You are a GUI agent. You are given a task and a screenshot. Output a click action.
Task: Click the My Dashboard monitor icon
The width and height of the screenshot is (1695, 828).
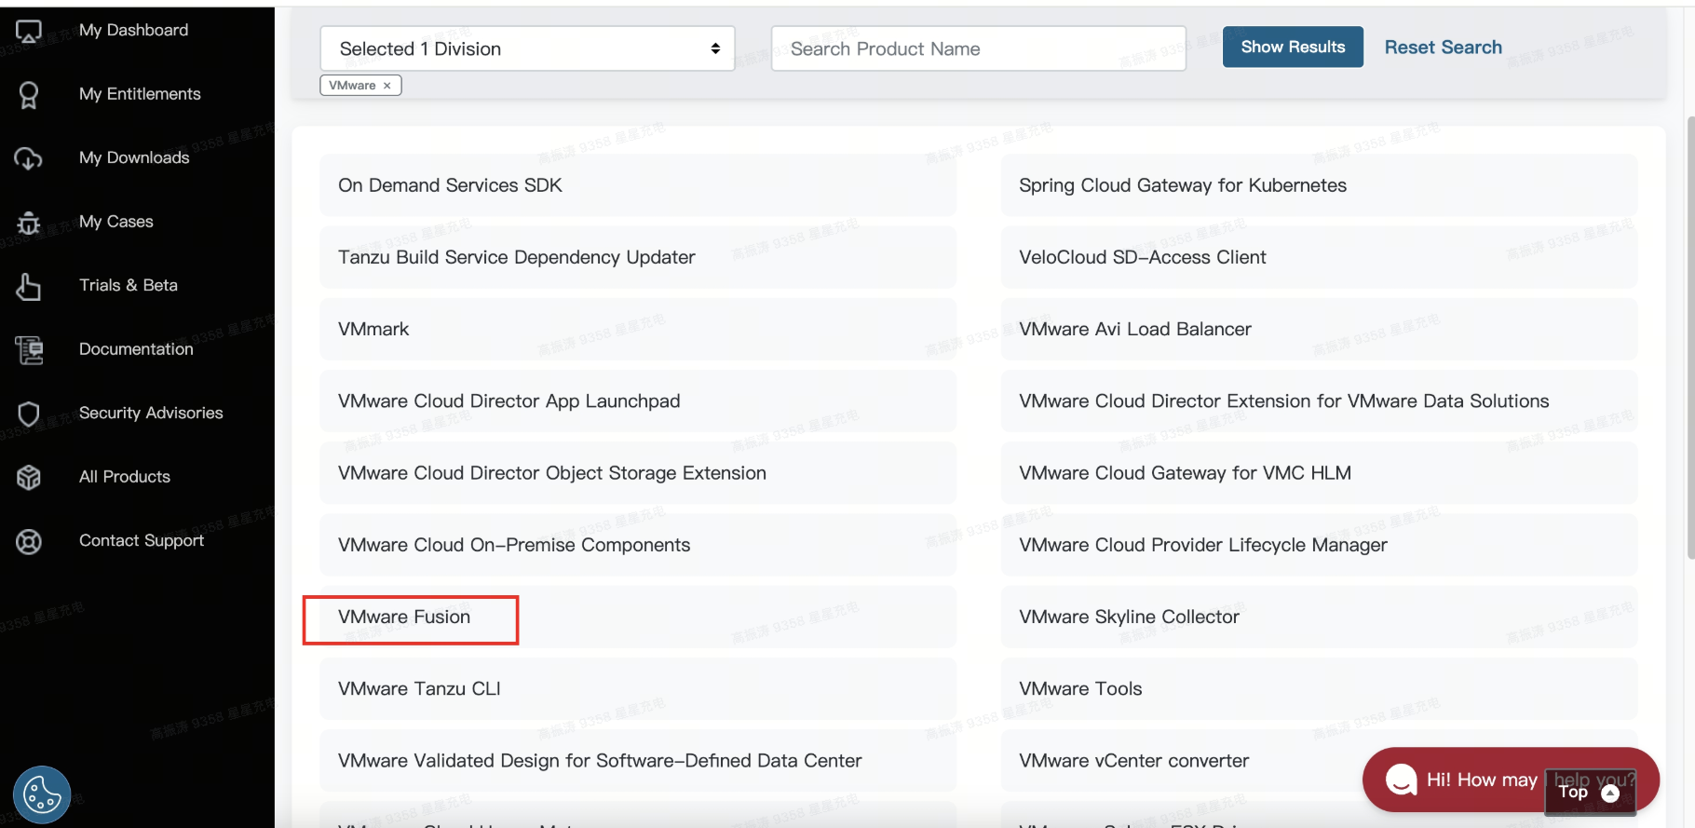[28, 32]
